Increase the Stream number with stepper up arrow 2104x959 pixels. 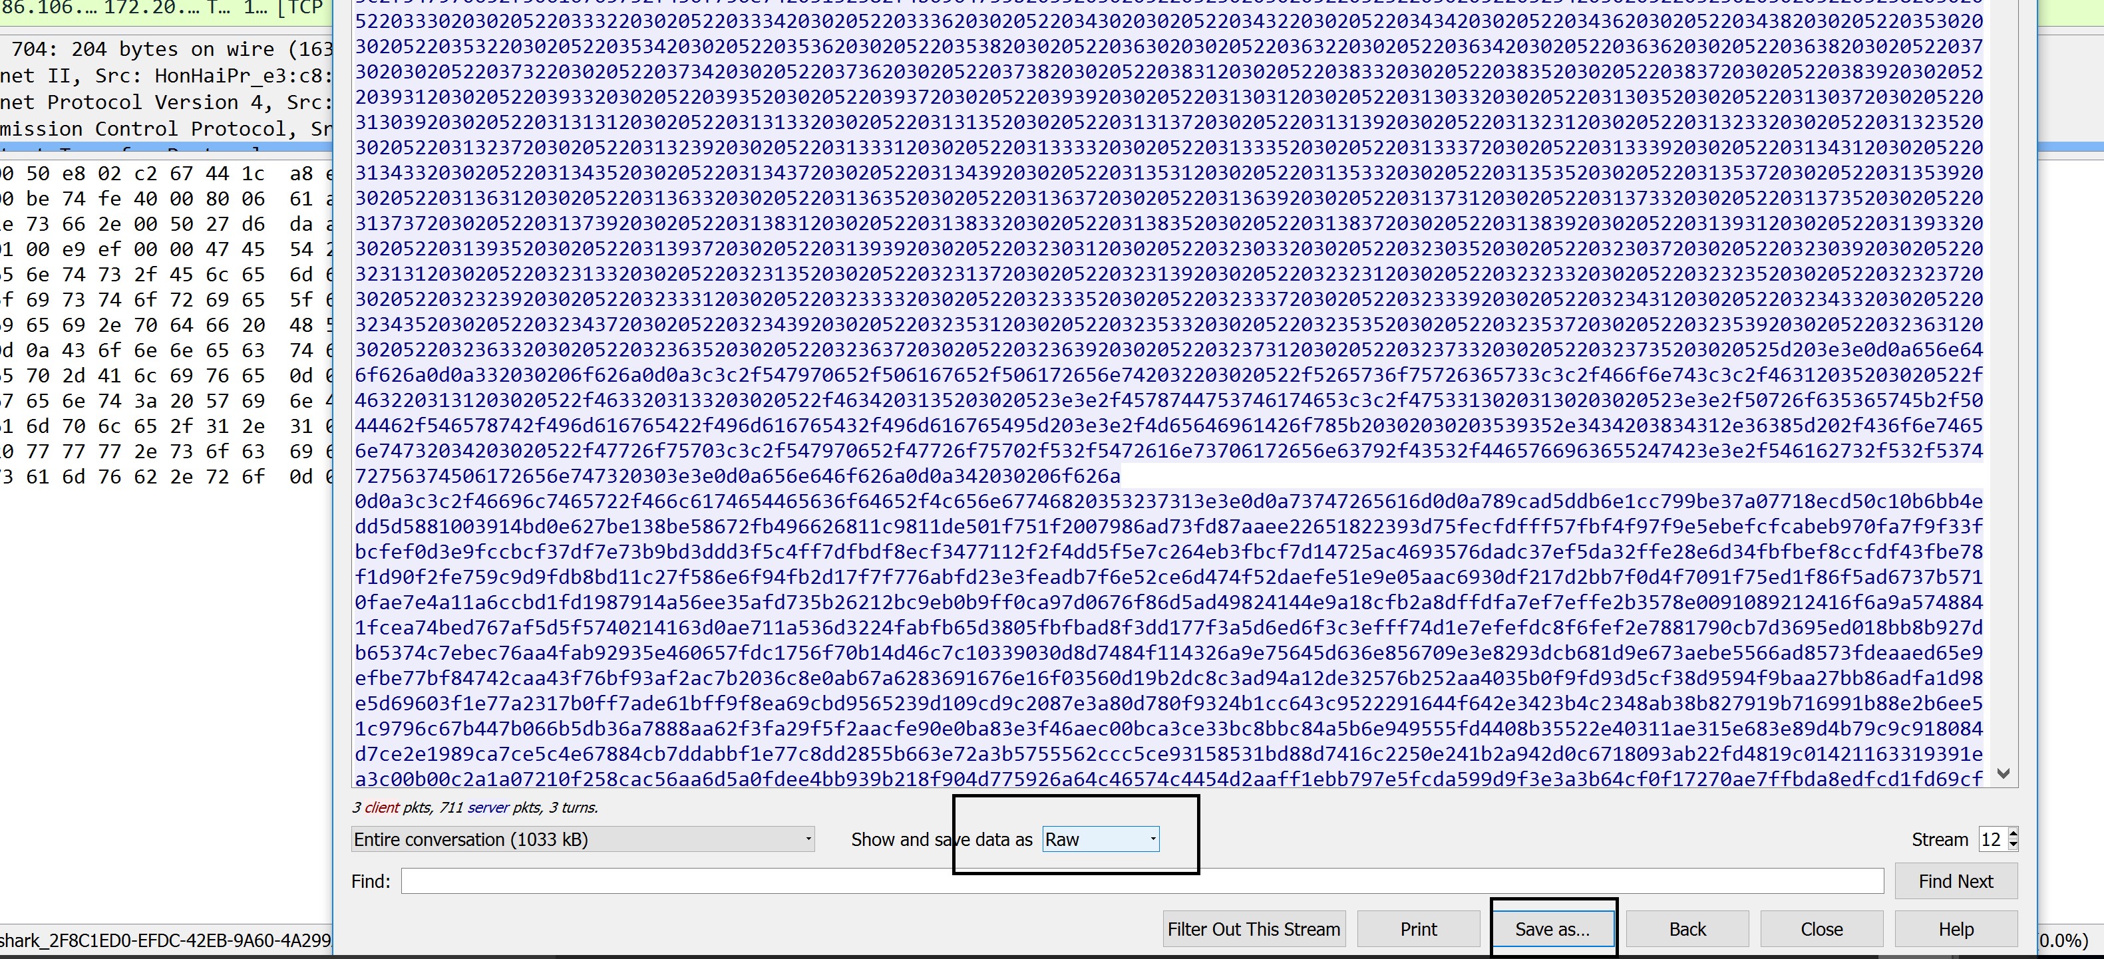pos(2013,833)
